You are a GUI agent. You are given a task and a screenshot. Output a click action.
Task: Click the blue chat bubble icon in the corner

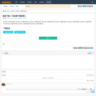(93, 91)
